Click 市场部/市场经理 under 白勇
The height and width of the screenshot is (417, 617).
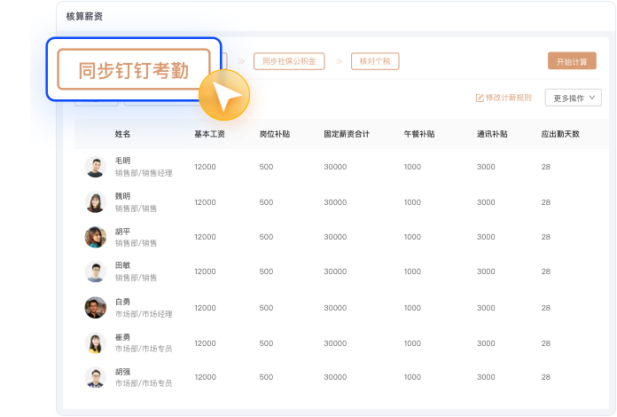pyautogui.click(x=144, y=314)
